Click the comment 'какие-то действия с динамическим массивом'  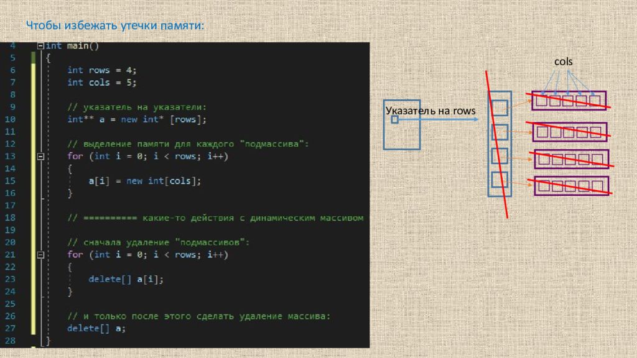coord(215,218)
